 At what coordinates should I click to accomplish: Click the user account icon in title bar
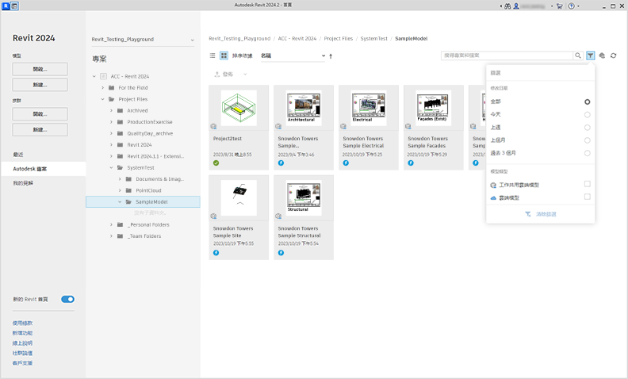click(516, 6)
